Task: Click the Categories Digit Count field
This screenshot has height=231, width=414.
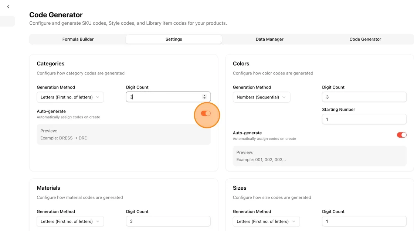Action: (168, 97)
